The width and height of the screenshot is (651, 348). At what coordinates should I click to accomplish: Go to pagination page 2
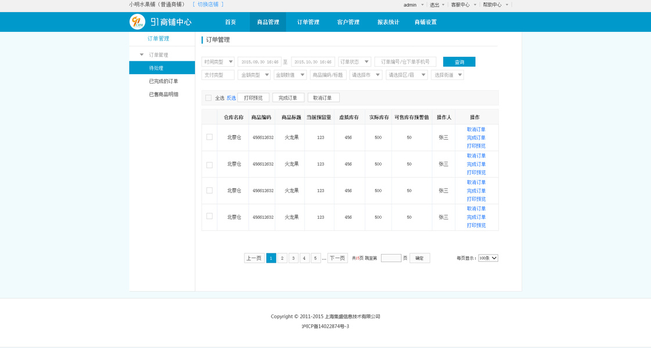pos(282,258)
